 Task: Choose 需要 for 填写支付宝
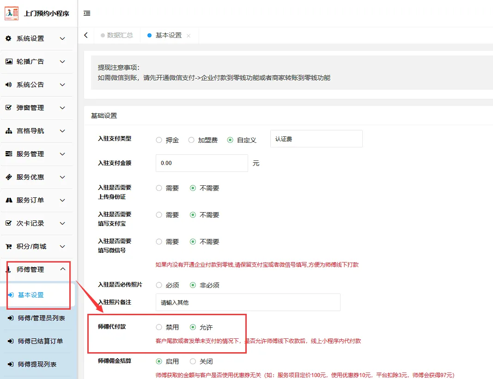(x=159, y=215)
